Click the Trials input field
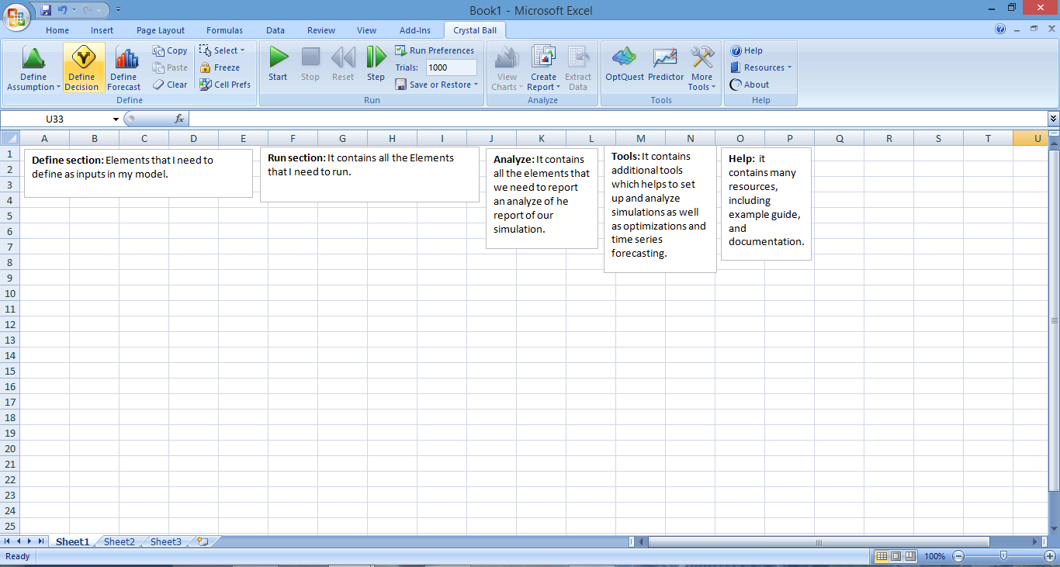Image resolution: width=1060 pixels, height=567 pixels. (451, 67)
